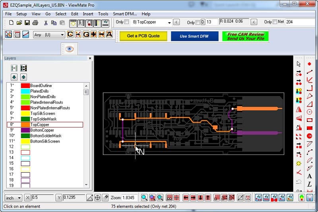Open the inch units dropdown

tap(19, 198)
